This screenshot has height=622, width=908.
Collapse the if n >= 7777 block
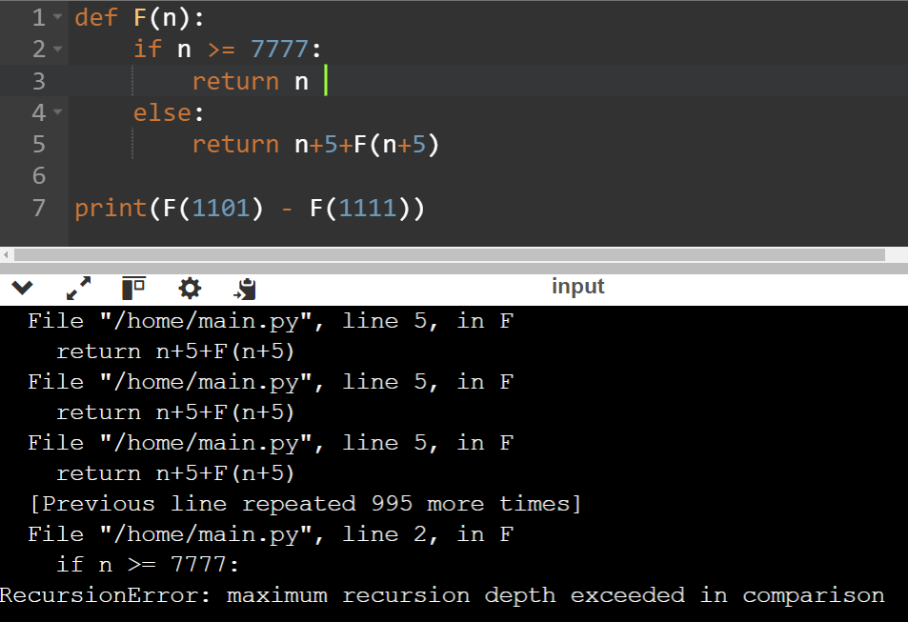[57, 50]
